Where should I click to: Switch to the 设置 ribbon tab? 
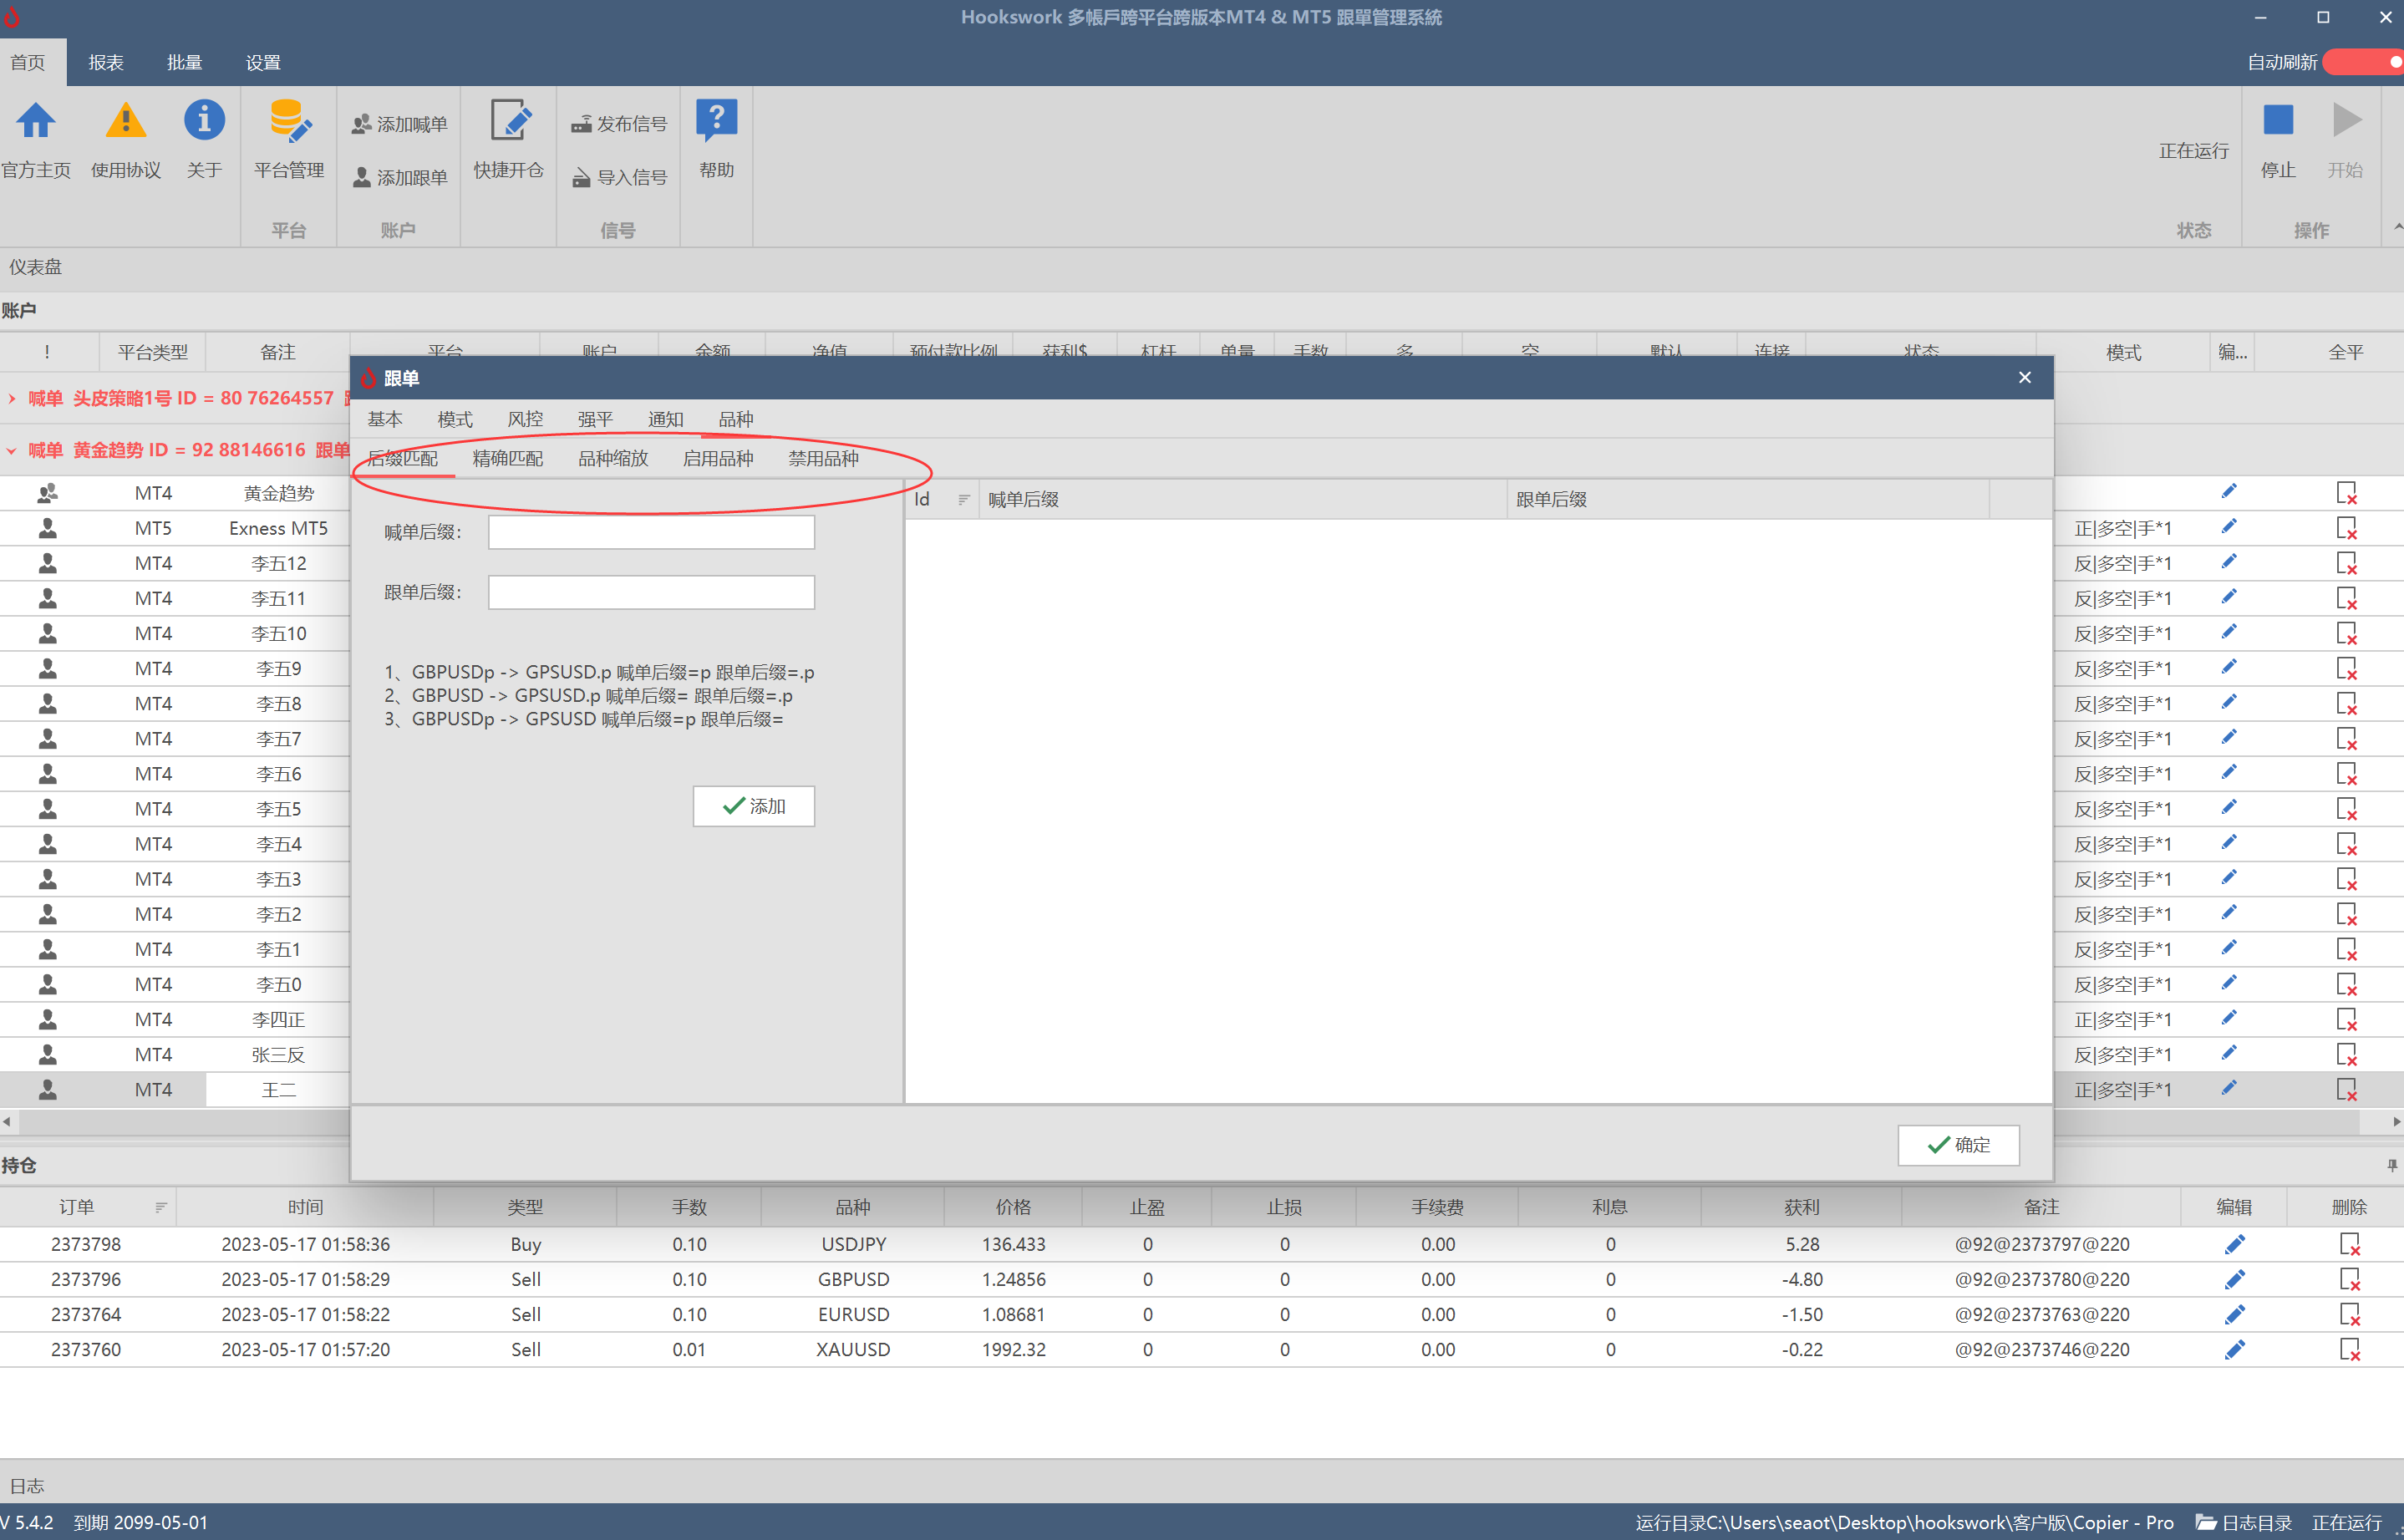pos(263,62)
